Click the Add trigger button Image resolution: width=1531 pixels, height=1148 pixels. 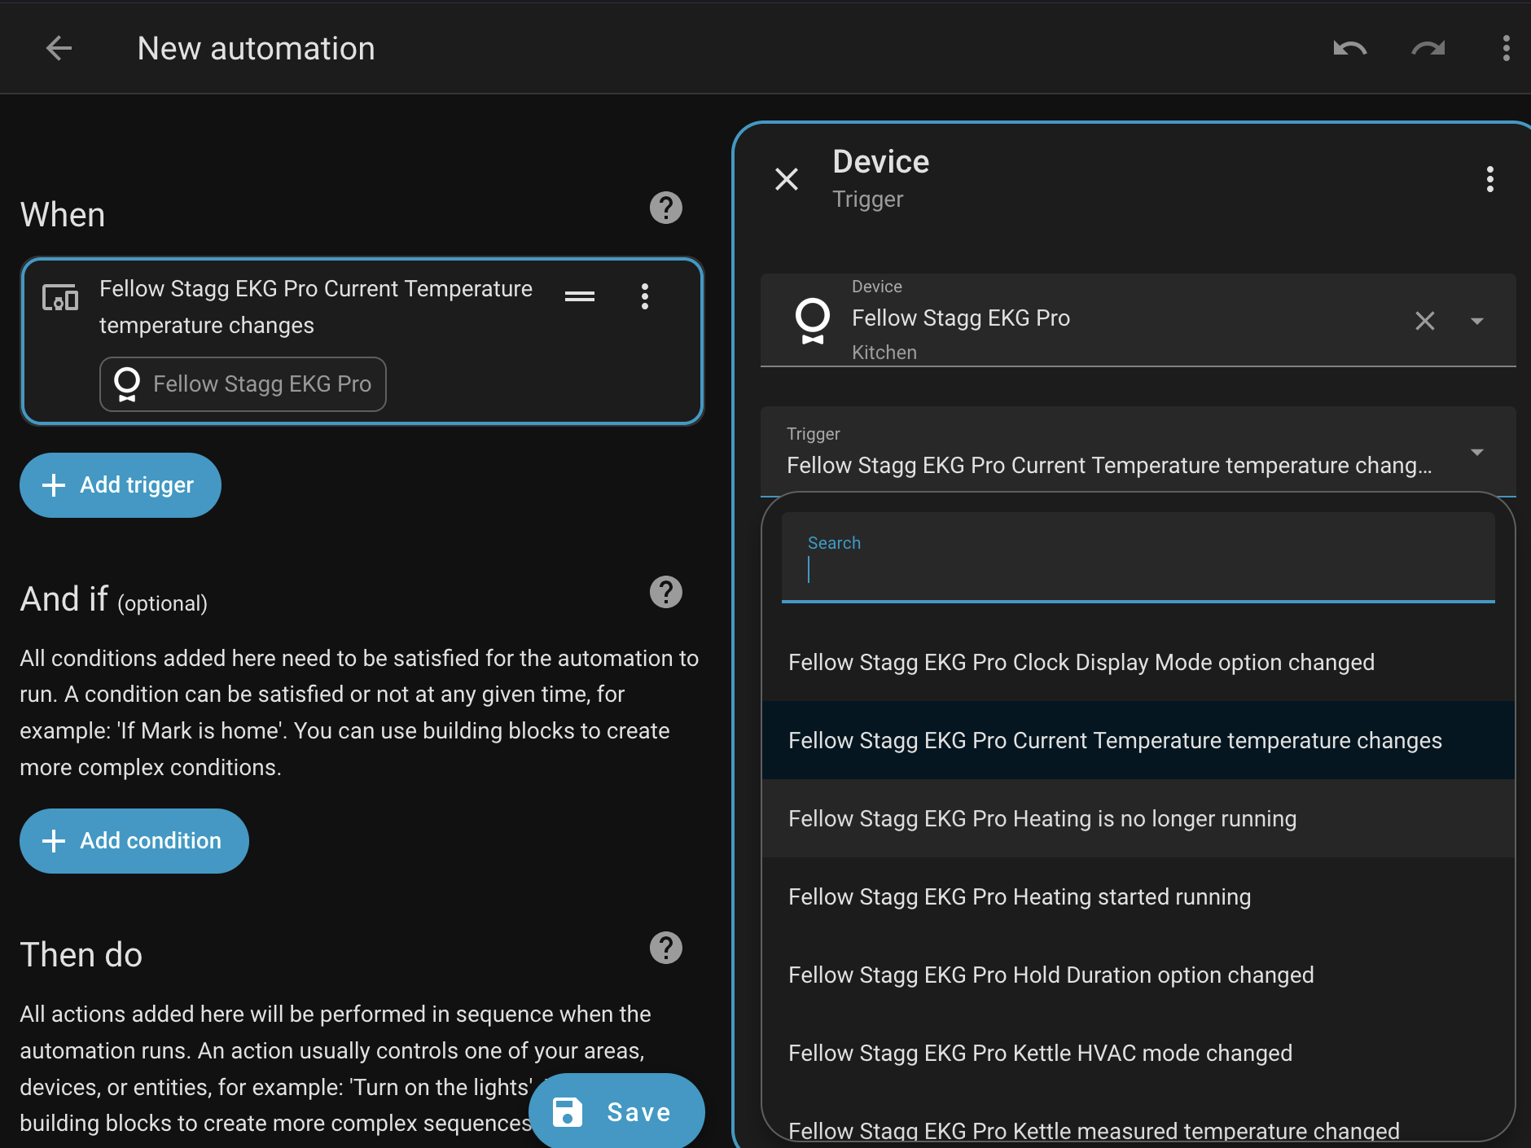(121, 485)
